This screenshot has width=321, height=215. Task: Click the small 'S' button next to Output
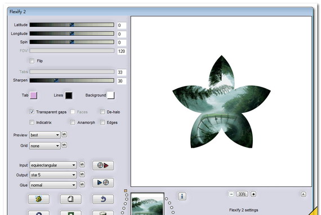pos(82,174)
